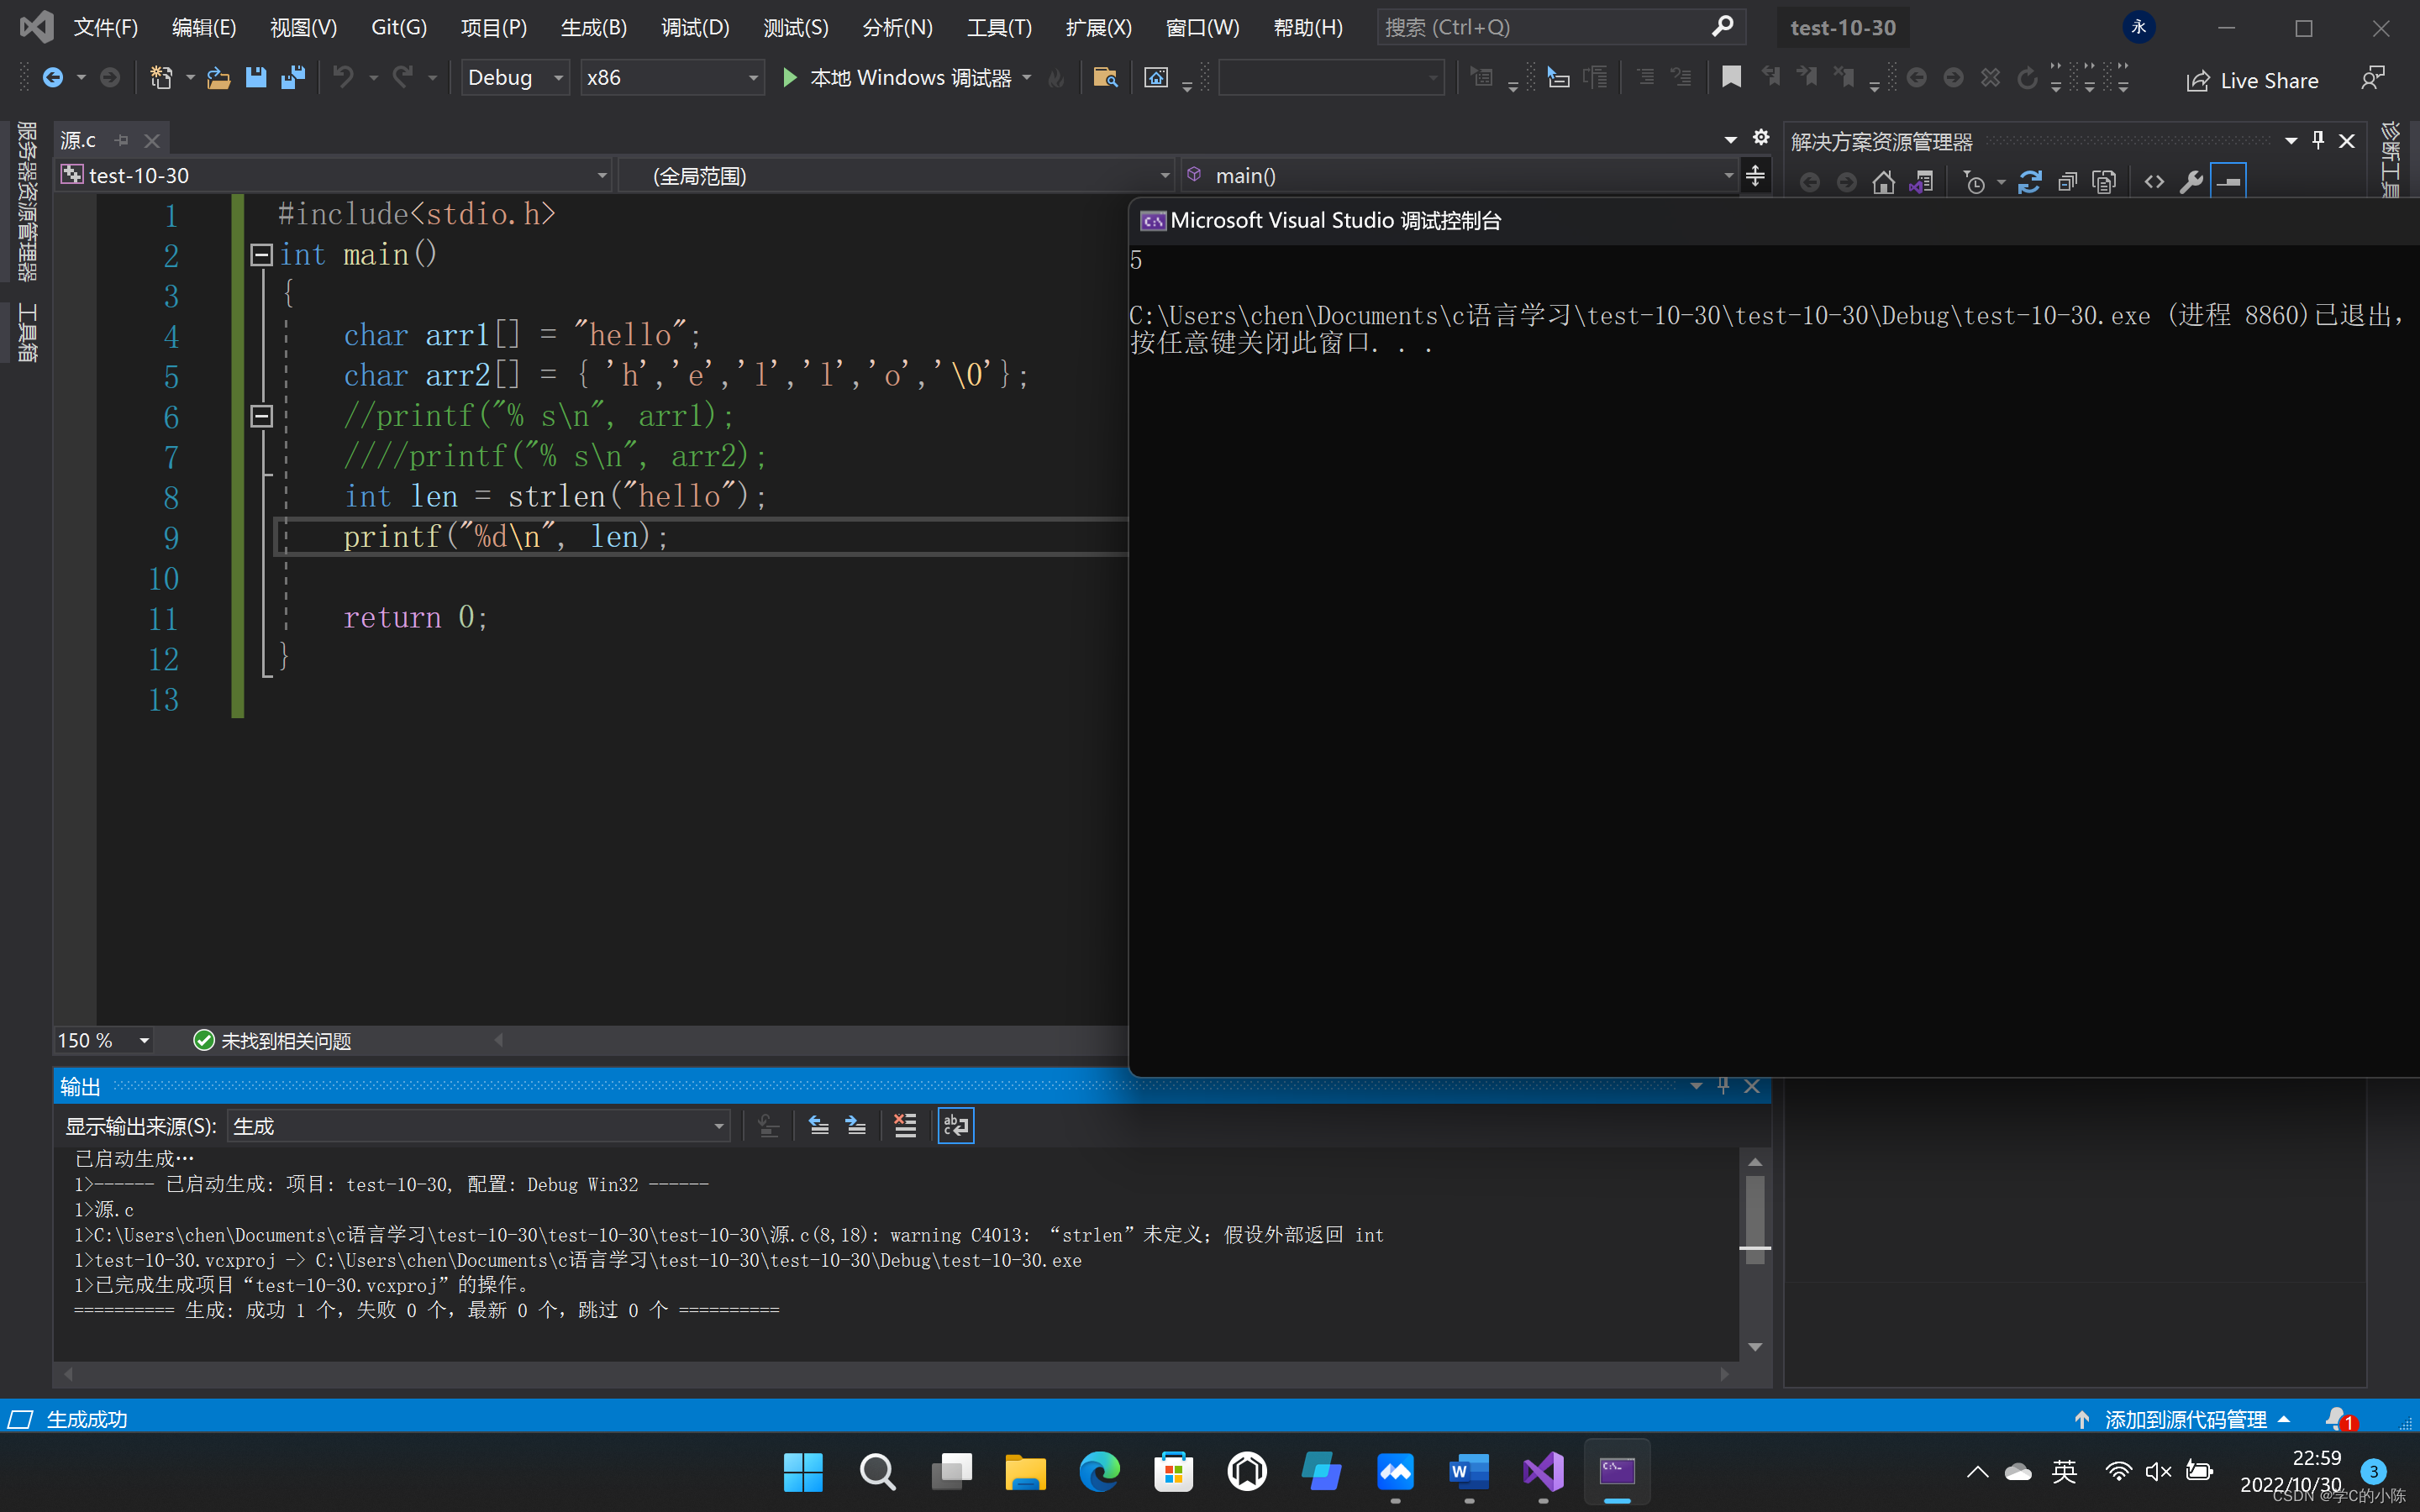Toggle the Solution Explorer preview-selected-items button
The width and height of the screenshot is (2420, 1512).
click(x=2229, y=182)
